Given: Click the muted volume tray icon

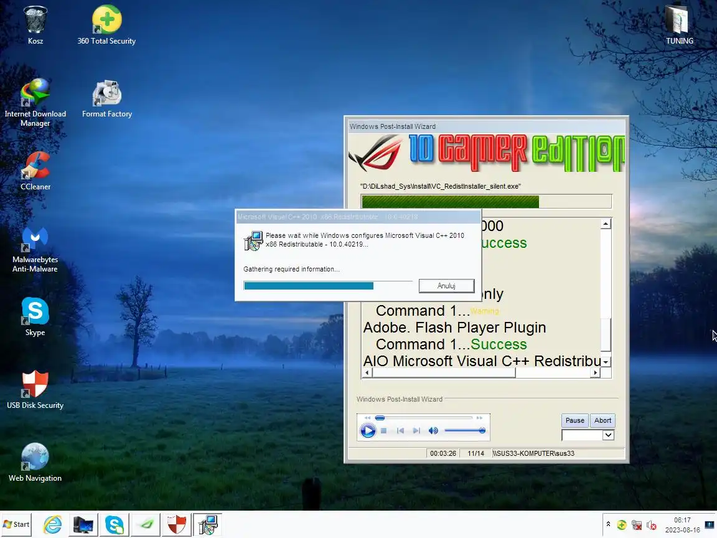Looking at the screenshot, I should click(x=652, y=525).
